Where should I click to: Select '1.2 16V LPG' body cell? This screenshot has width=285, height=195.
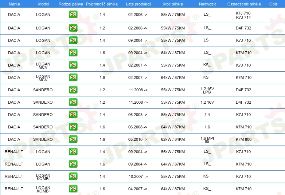pyautogui.click(x=207, y=90)
